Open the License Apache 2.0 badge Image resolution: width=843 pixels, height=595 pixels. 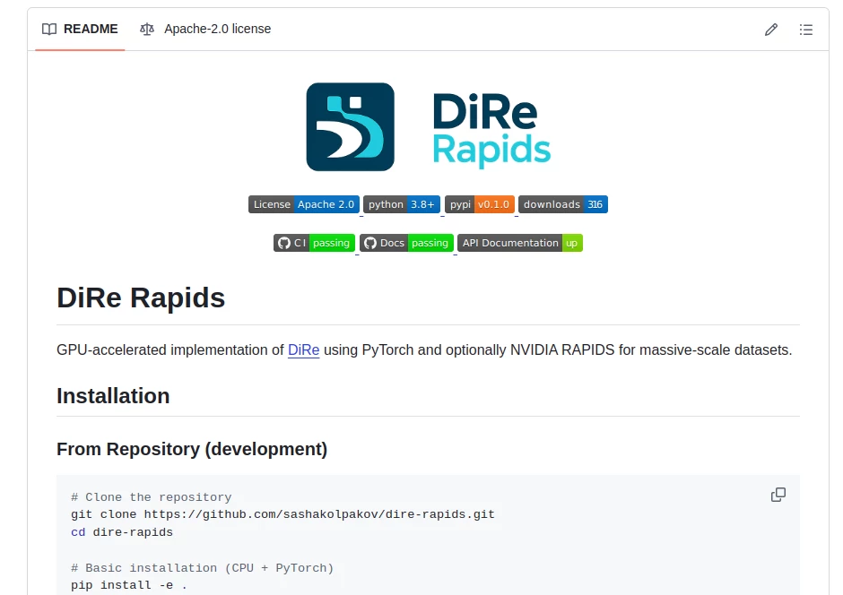(x=304, y=204)
